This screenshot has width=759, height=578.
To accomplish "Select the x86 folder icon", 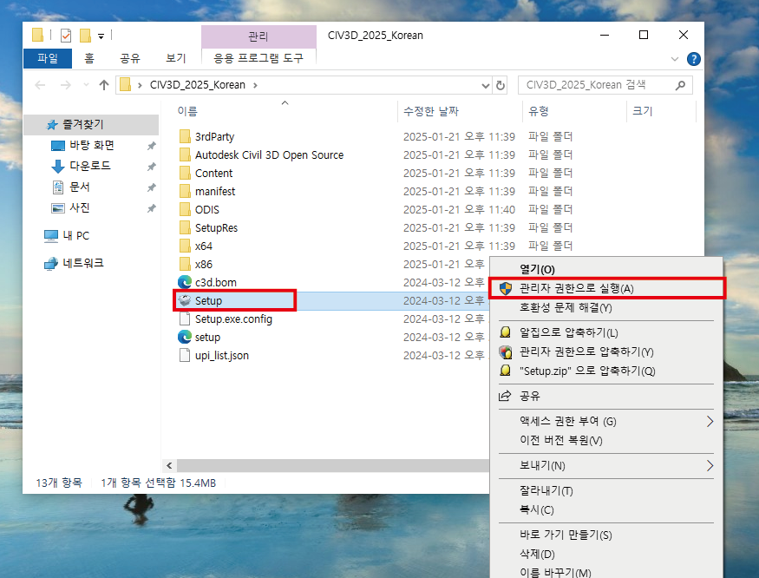I will [x=185, y=264].
